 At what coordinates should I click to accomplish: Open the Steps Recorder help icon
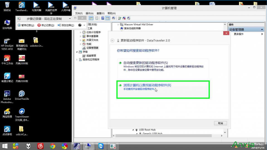click(x=80, y=25)
